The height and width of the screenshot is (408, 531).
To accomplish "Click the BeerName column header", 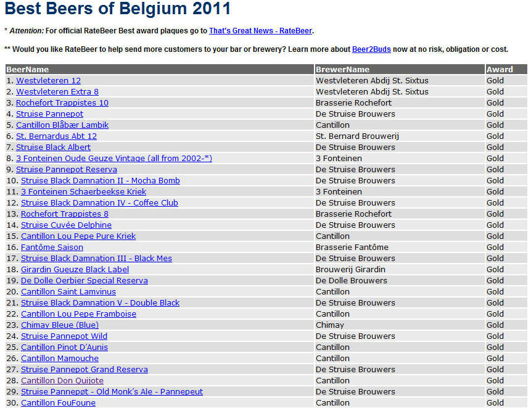I will pos(28,70).
